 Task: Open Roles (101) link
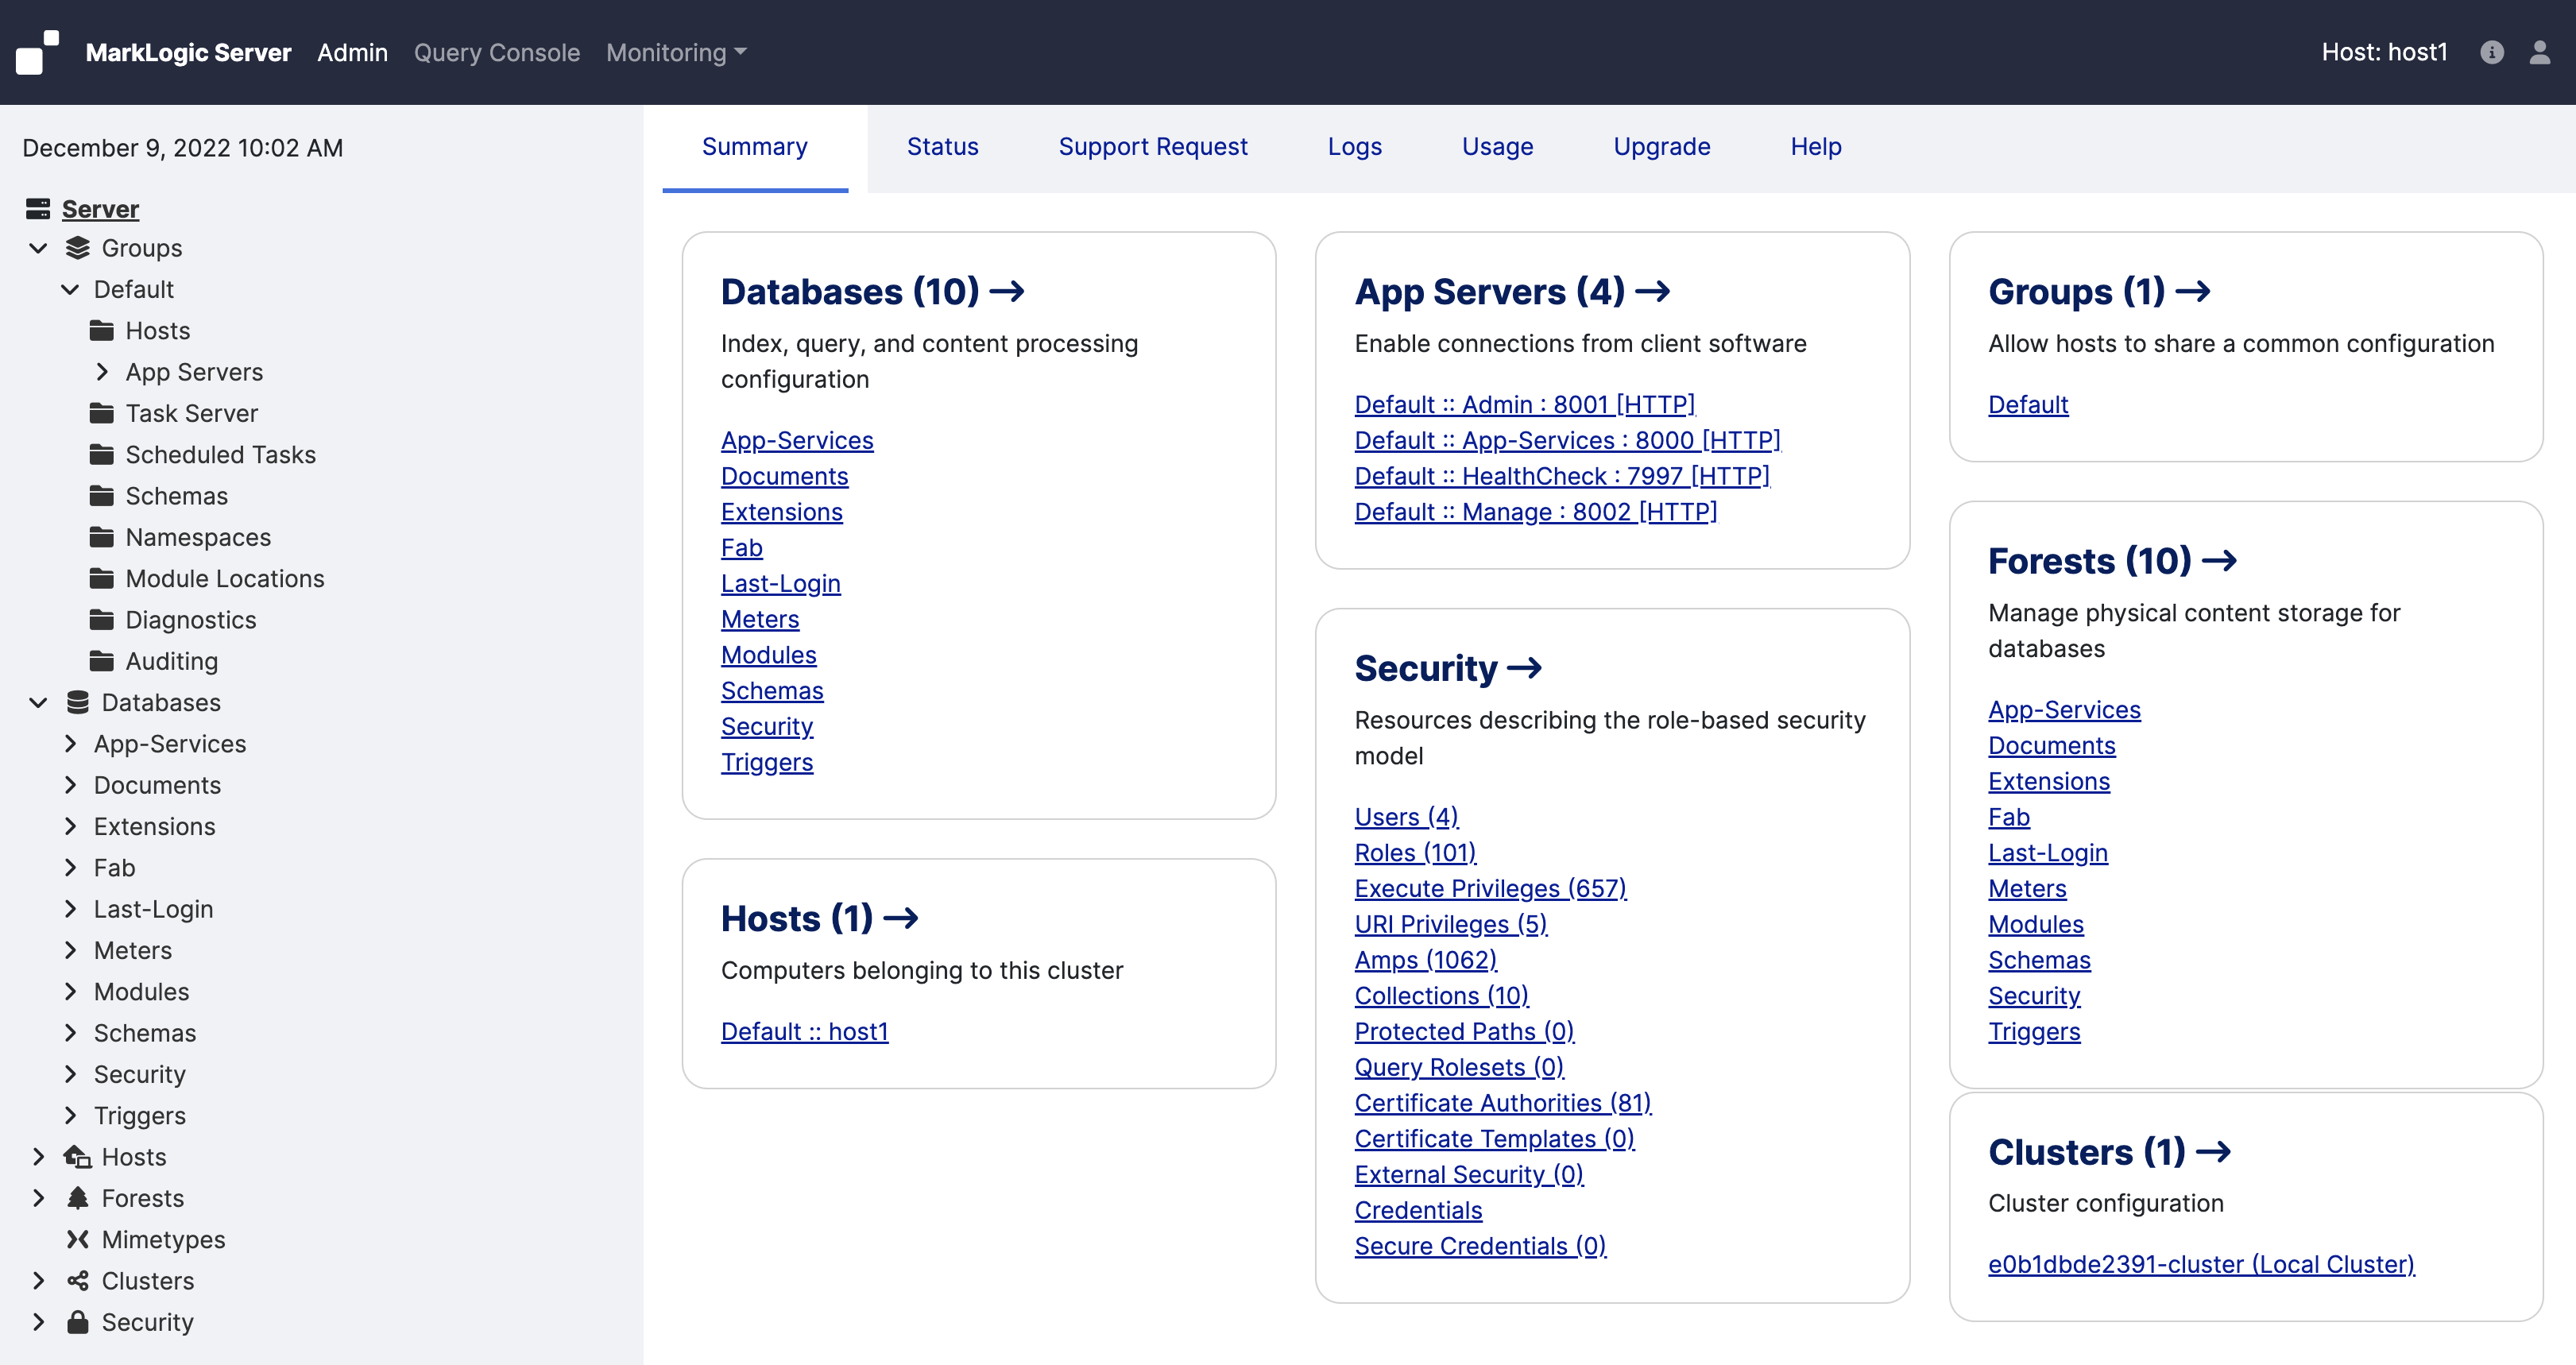pyautogui.click(x=1415, y=852)
